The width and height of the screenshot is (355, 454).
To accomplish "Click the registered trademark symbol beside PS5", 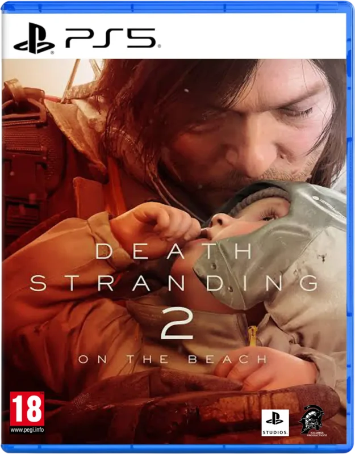I will [x=159, y=46].
